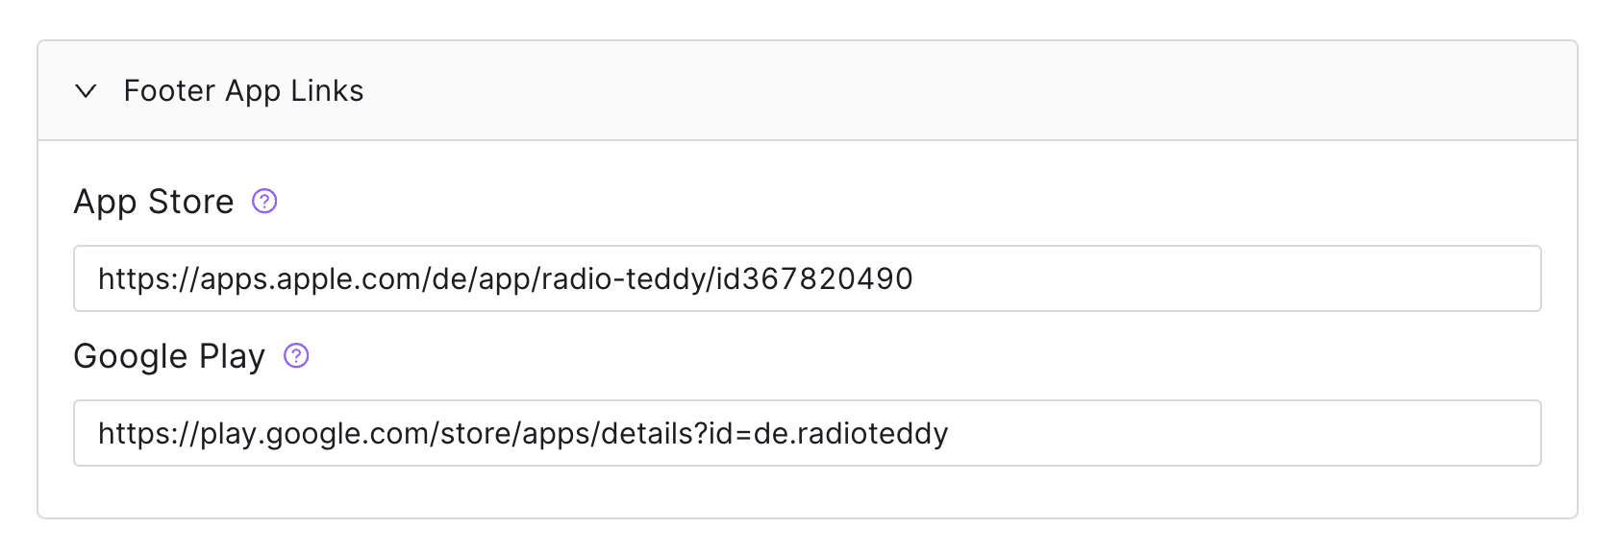Collapse the Footer App Links section chevron
Screen dimensions: 1621x553
coord(87,91)
